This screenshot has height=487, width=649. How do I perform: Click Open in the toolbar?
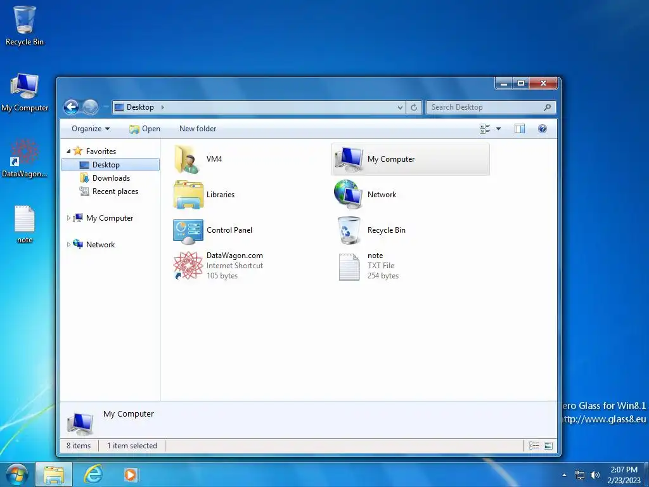[x=145, y=129]
